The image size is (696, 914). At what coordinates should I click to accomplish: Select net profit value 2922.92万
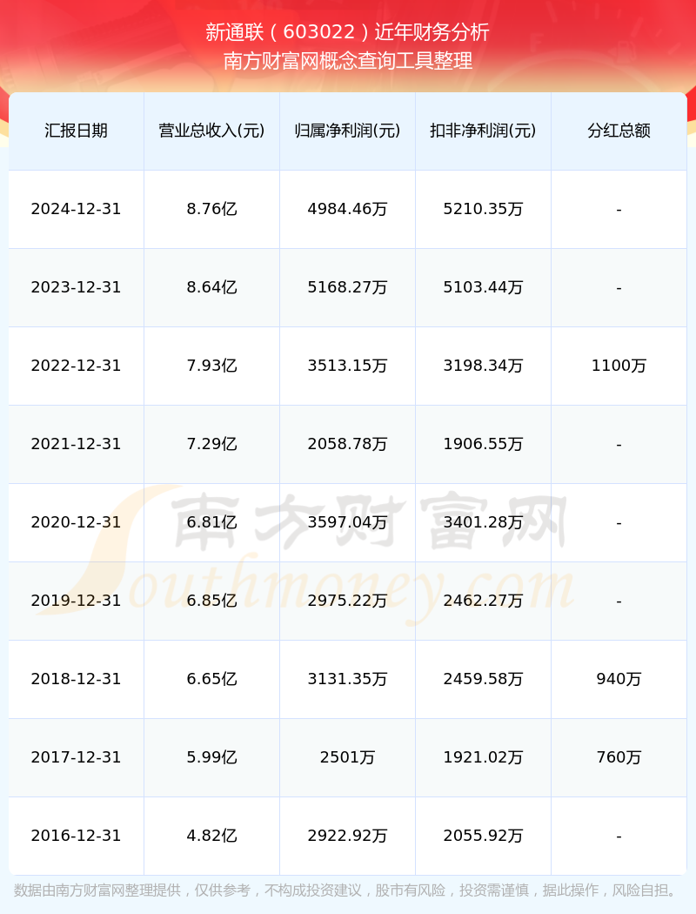(347, 836)
